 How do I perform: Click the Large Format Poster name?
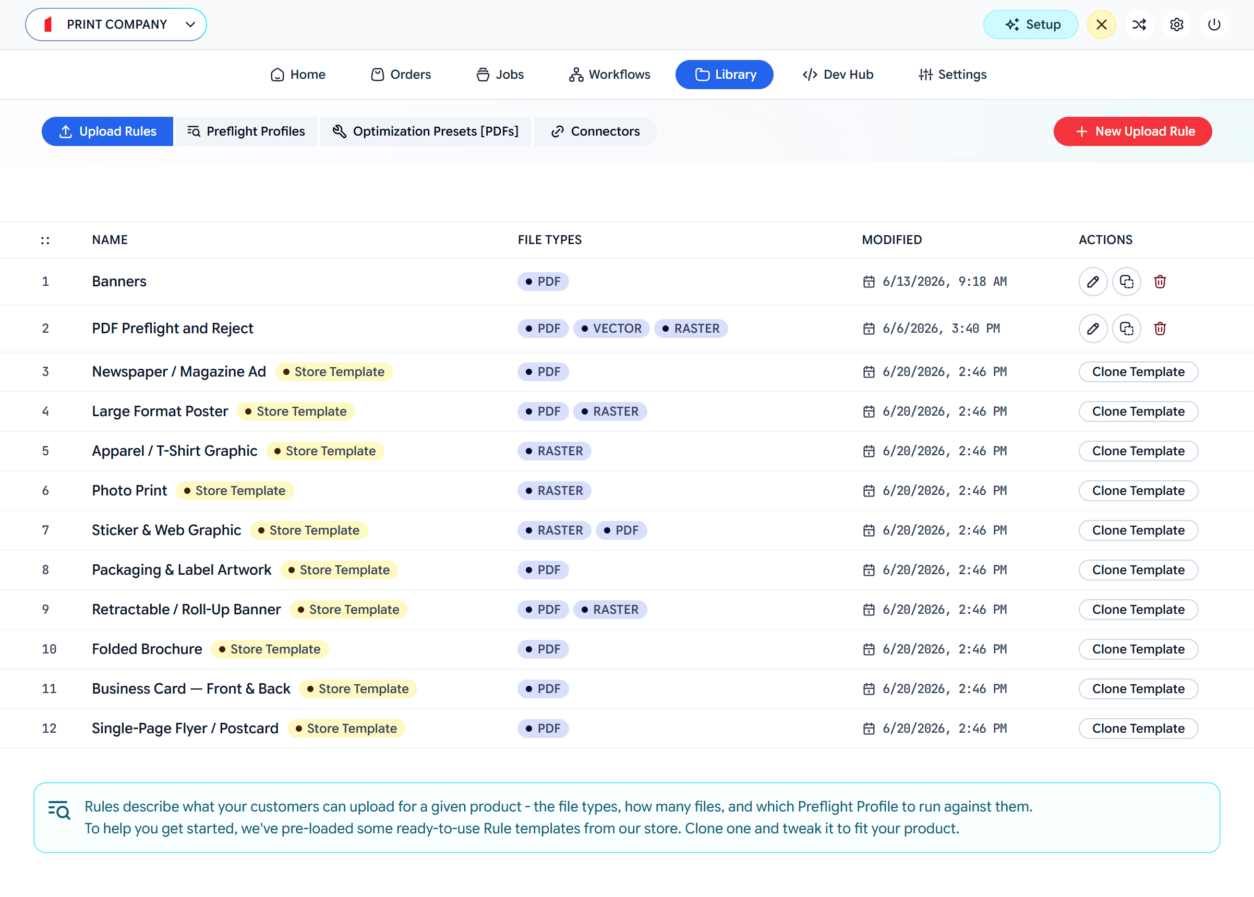tap(160, 411)
